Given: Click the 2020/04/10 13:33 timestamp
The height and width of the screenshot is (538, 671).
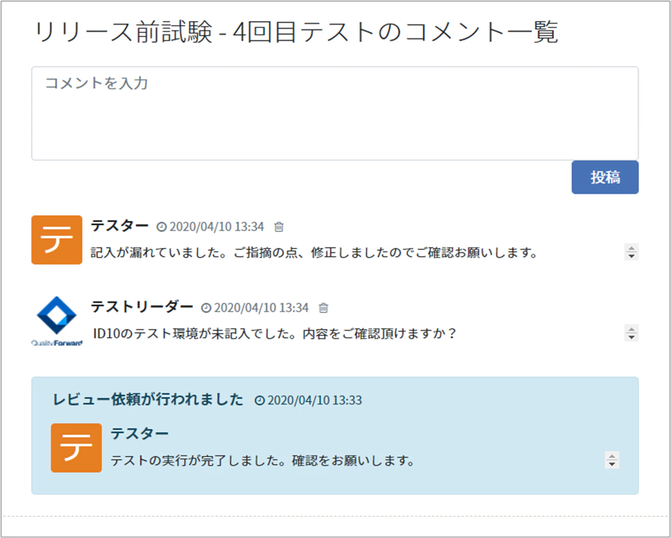Looking at the screenshot, I should coord(315,401).
